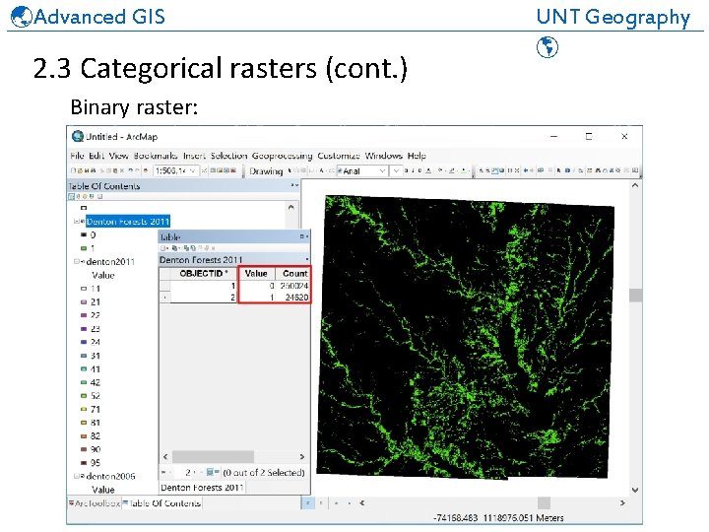Select the Zoom In tool

coord(482,170)
